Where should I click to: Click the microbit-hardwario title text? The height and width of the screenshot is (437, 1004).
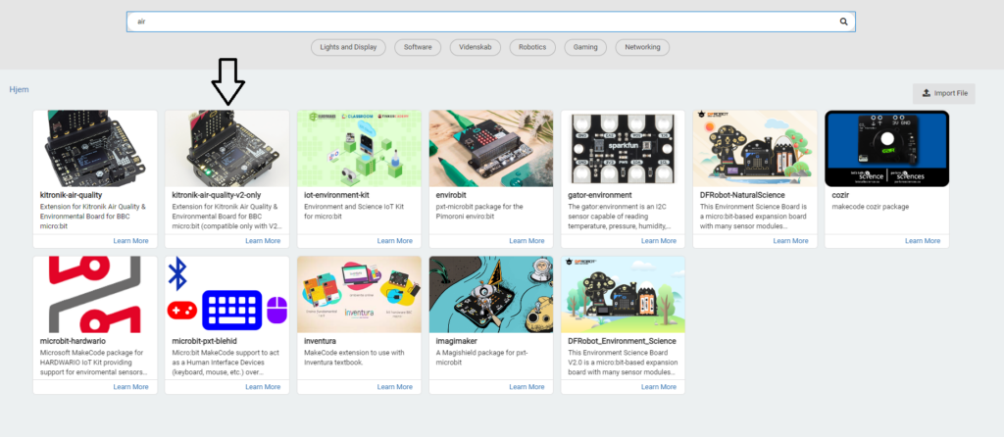click(x=73, y=341)
